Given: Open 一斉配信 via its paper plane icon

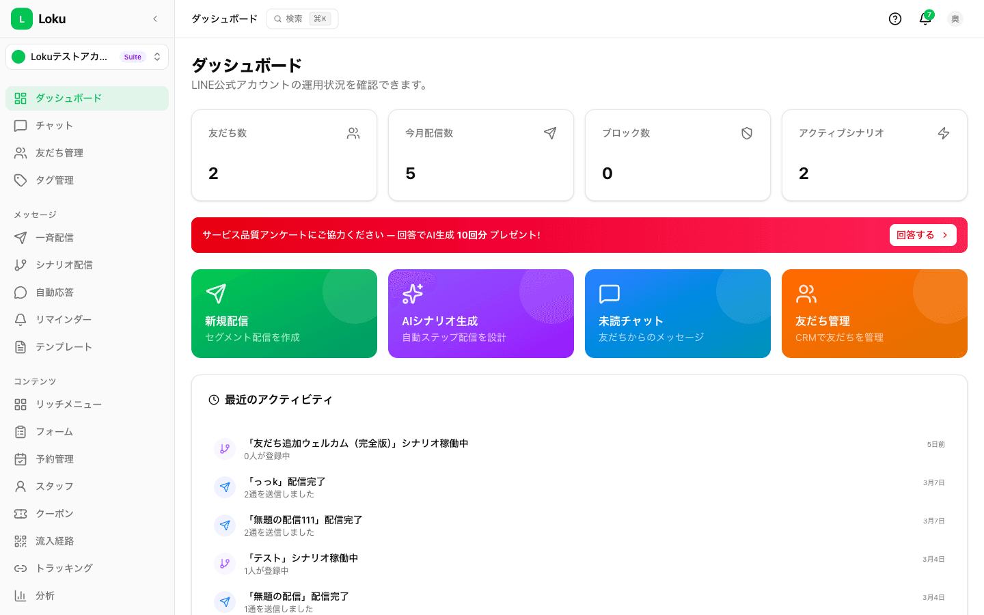Looking at the screenshot, I should [x=21, y=237].
